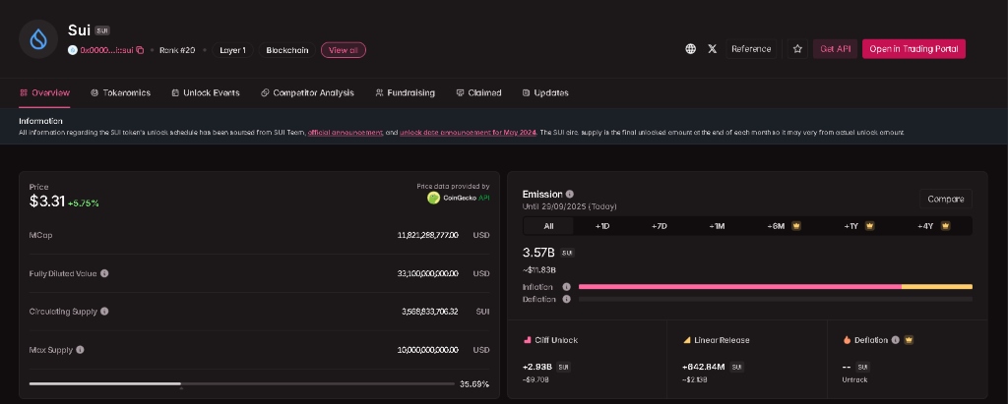Select the +4Y premium emission range
Image resolution: width=1008 pixels, height=404 pixels.
coord(933,226)
